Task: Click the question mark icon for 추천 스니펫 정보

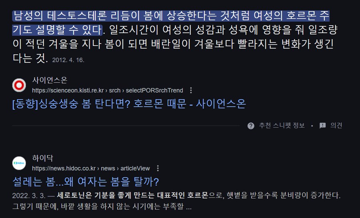Action: [x=251, y=126]
